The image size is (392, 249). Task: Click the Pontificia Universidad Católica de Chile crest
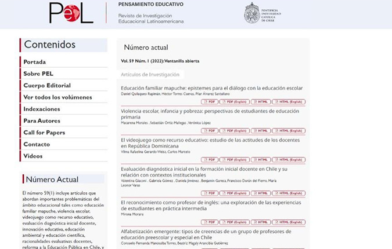tap(252, 12)
